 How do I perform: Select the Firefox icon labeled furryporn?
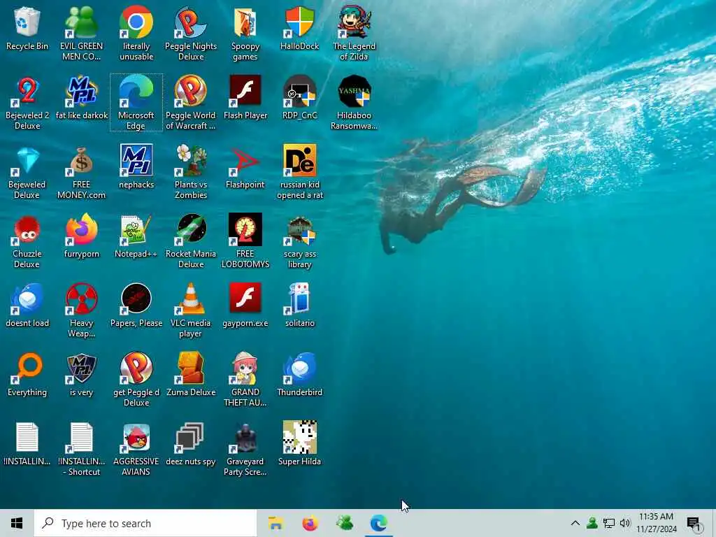click(81, 236)
